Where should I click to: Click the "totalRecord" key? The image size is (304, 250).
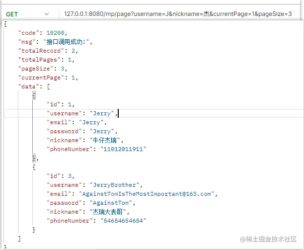(x=41, y=51)
